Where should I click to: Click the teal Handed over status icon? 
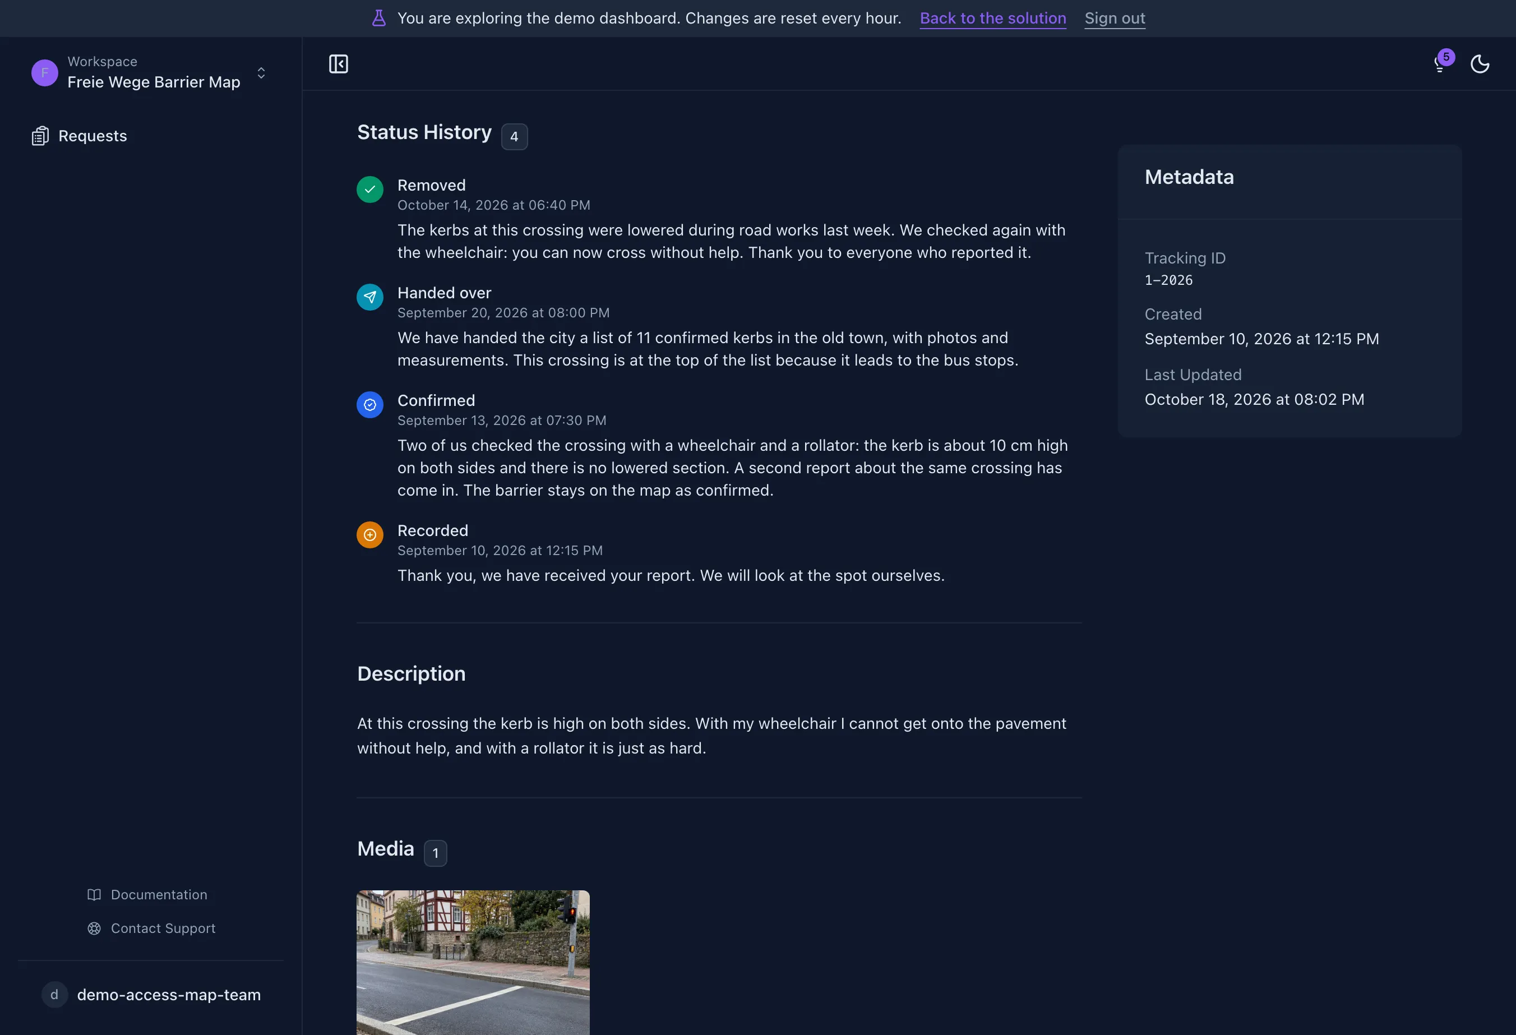pos(370,297)
